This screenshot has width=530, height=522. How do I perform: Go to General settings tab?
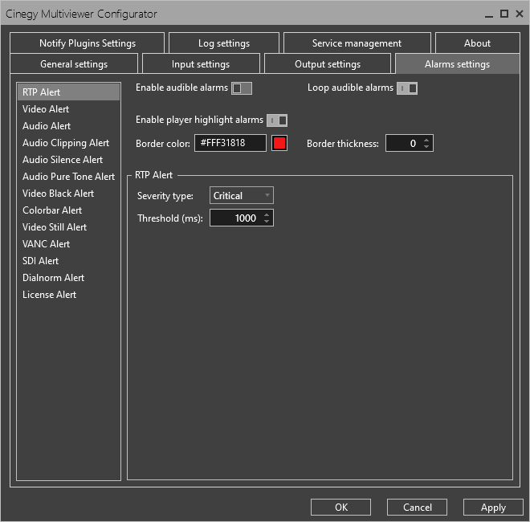pyautogui.click(x=74, y=64)
